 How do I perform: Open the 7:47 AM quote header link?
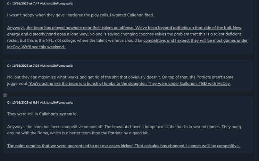click(x=40, y=4)
